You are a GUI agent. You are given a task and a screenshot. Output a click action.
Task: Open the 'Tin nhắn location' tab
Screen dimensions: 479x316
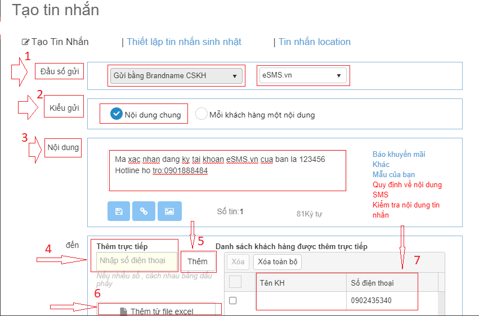pos(314,42)
